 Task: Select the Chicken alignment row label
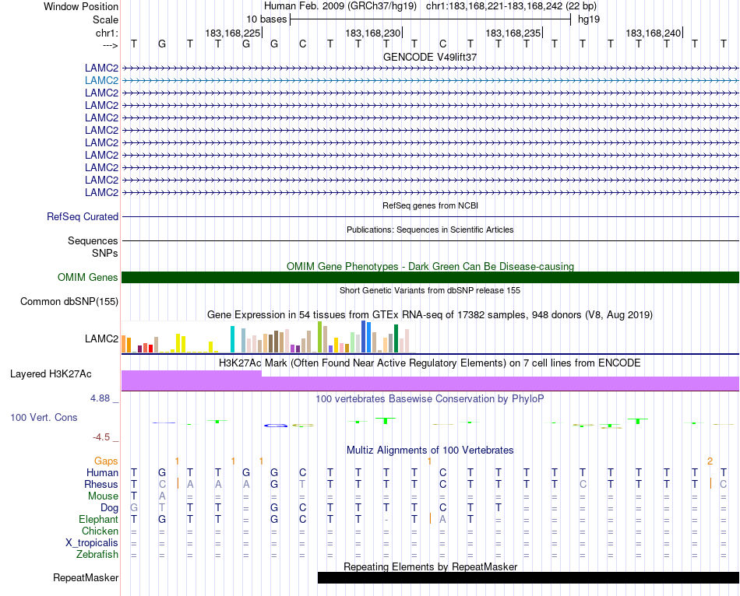click(100, 531)
